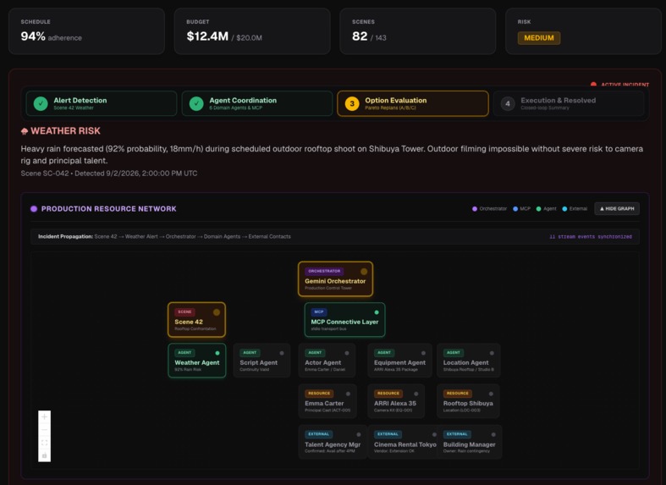Select the Cinema Rental Tokyo external node
This screenshot has height=485, width=666.
[x=403, y=442]
